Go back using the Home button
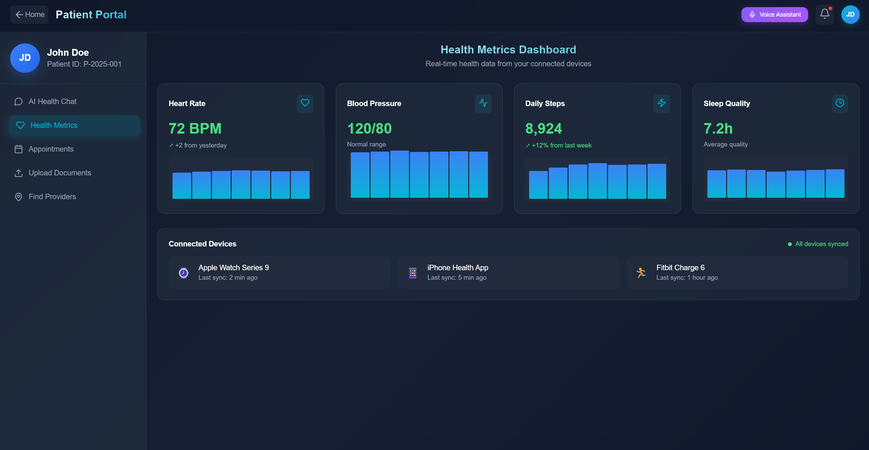 (29, 14)
